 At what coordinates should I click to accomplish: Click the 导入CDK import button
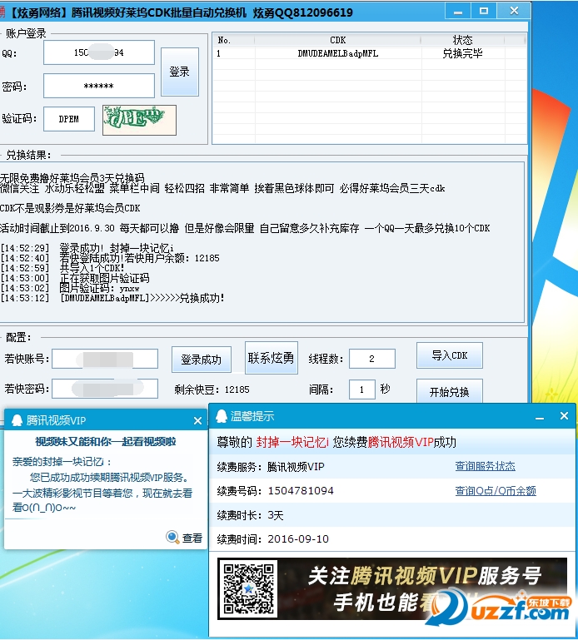(x=450, y=355)
